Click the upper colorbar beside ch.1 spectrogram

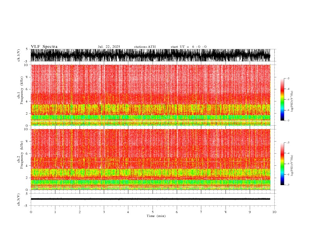point(282,100)
